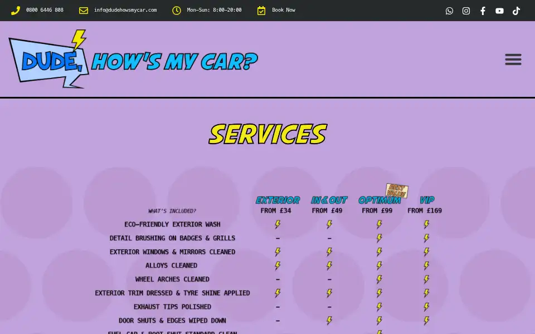Viewport: 535px width, 334px height.
Task: Click Exterior Trim Dressed & Tyre Shine Applied label
Action: tap(172, 293)
